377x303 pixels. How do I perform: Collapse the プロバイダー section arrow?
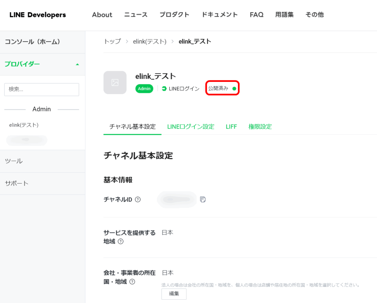pyautogui.click(x=77, y=65)
